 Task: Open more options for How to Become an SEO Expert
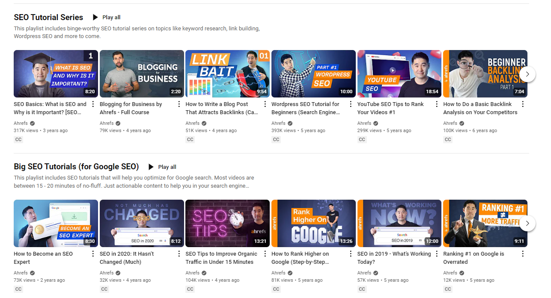93,254
